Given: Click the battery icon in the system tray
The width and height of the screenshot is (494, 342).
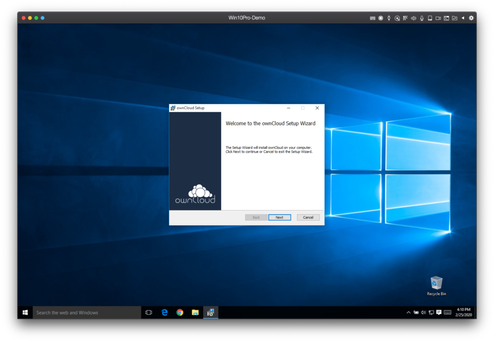Looking at the screenshot, I should (x=416, y=313).
